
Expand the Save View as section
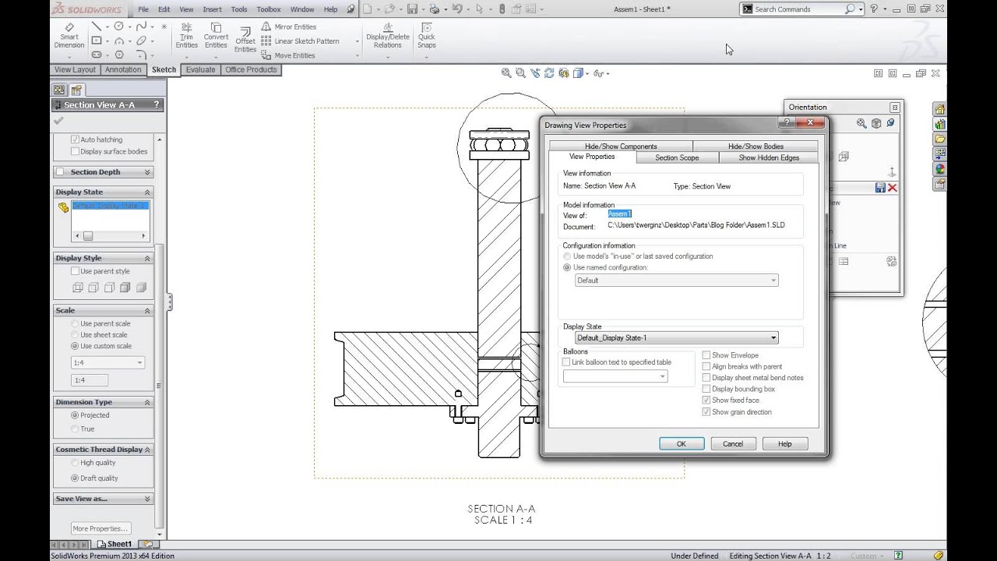(146, 499)
